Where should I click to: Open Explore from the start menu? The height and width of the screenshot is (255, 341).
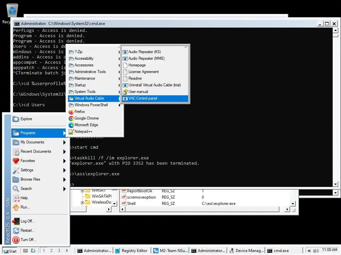39,119
